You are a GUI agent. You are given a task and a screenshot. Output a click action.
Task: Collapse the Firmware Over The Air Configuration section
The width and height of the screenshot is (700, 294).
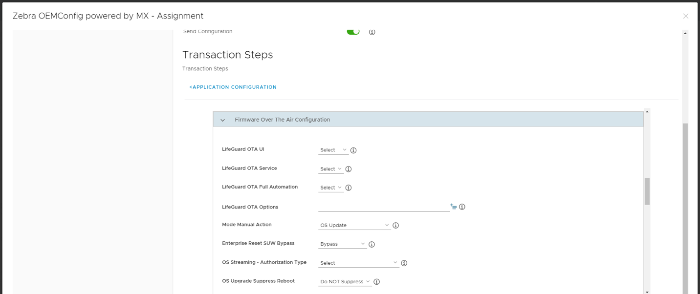(223, 120)
